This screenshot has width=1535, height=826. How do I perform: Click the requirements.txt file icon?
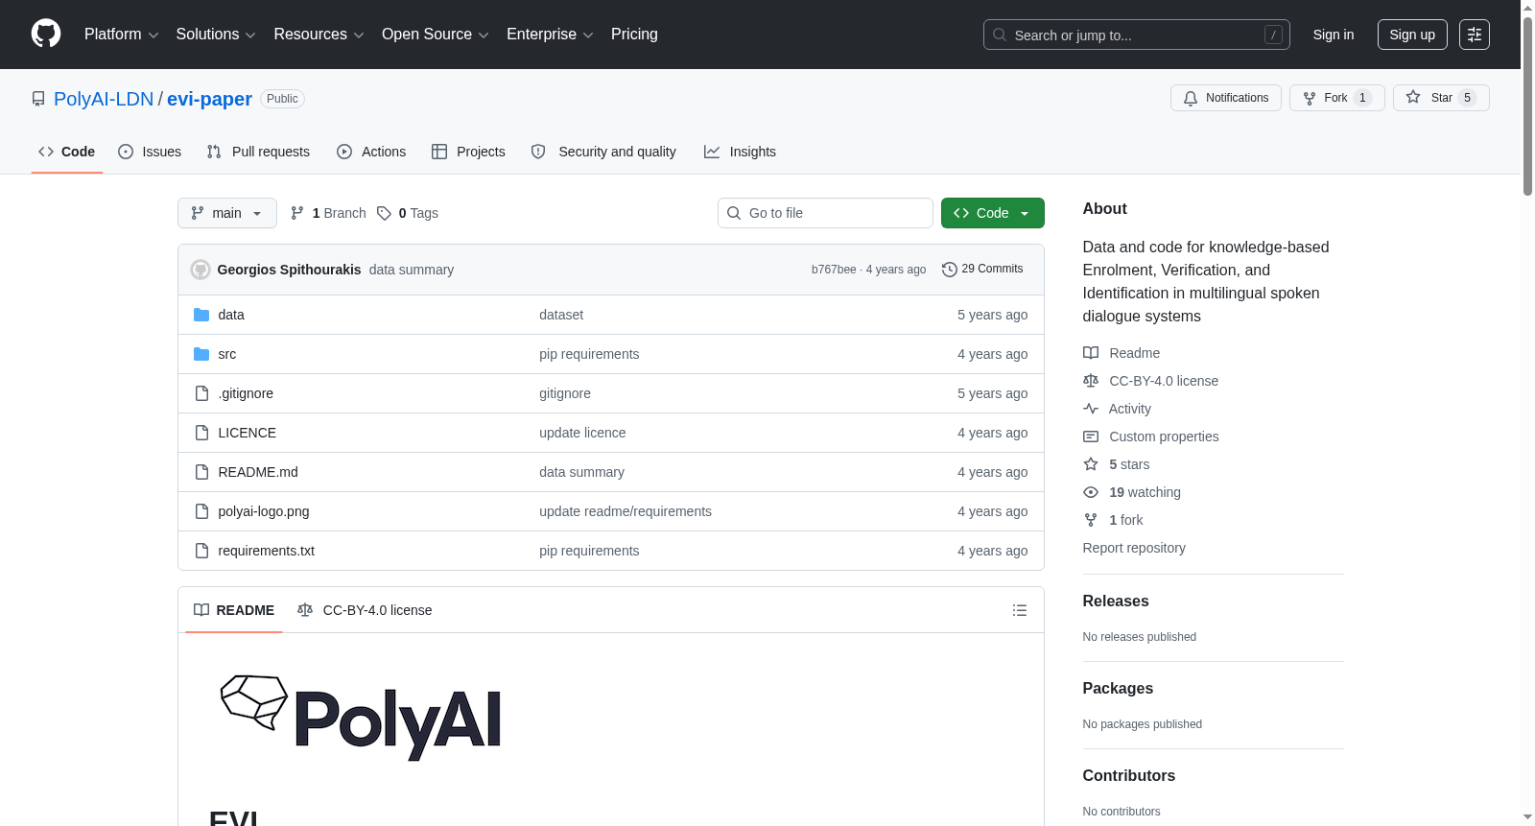click(201, 551)
